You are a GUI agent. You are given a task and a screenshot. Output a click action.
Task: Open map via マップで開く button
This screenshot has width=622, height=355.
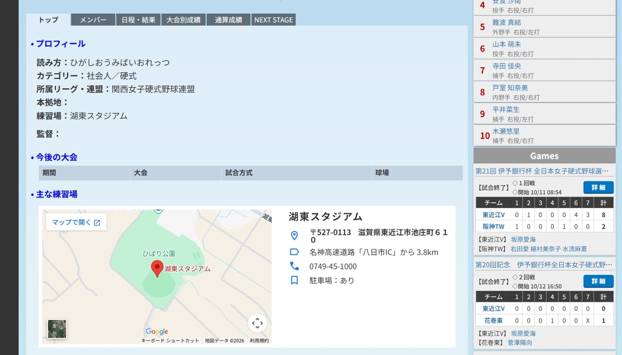point(76,222)
